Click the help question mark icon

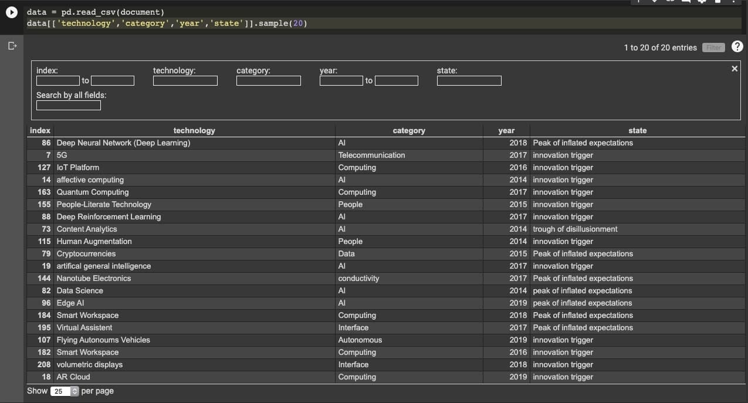737,46
